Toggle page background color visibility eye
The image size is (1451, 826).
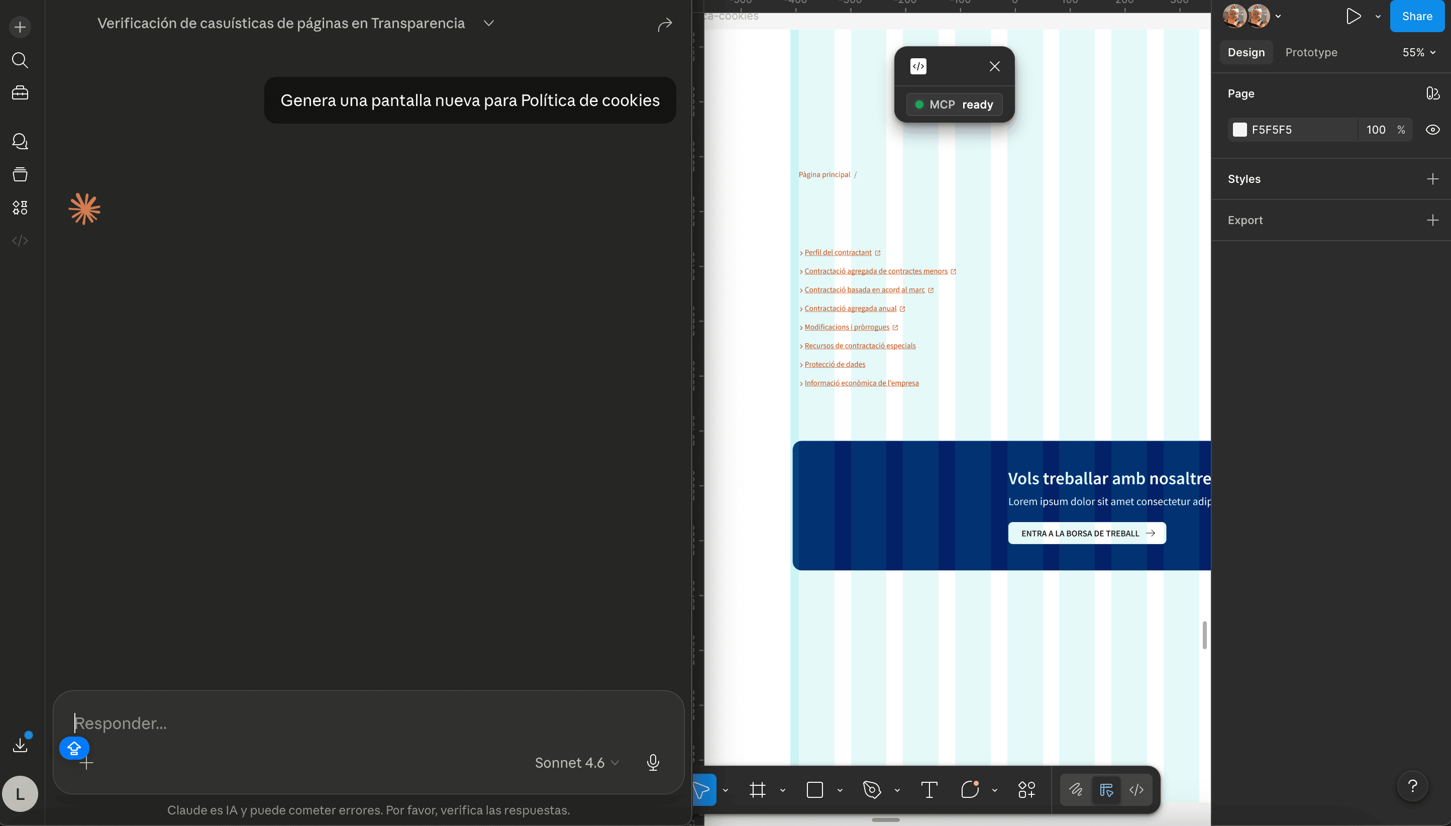pos(1432,130)
